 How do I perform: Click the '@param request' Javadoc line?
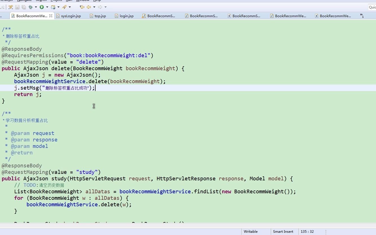tap(32, 133)
